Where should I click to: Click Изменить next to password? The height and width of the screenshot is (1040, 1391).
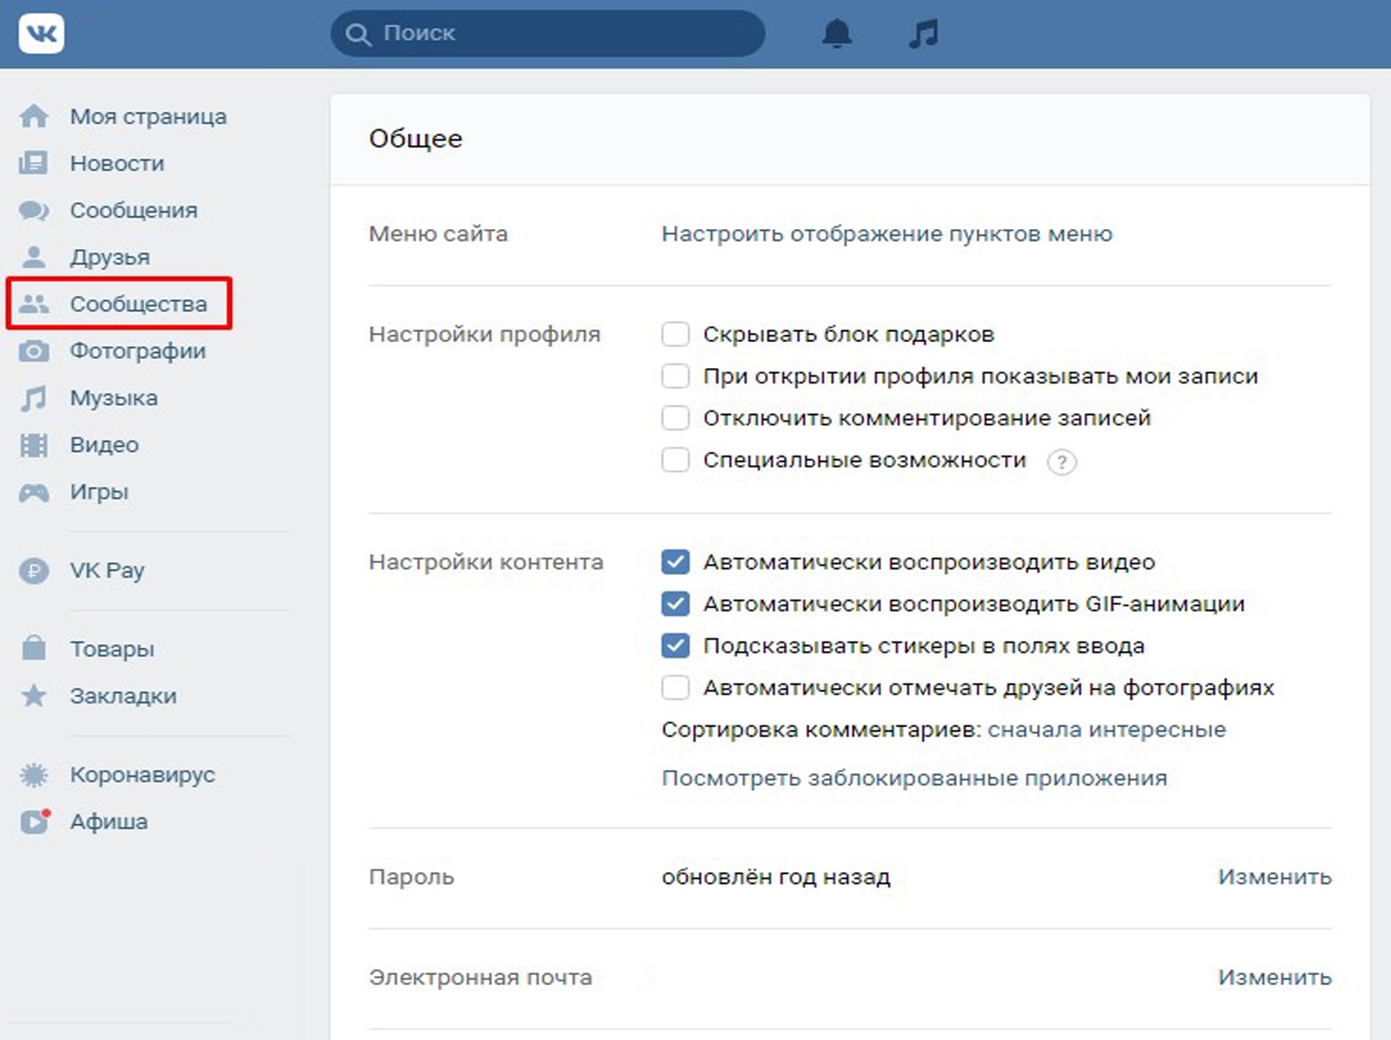[1274, 877]
